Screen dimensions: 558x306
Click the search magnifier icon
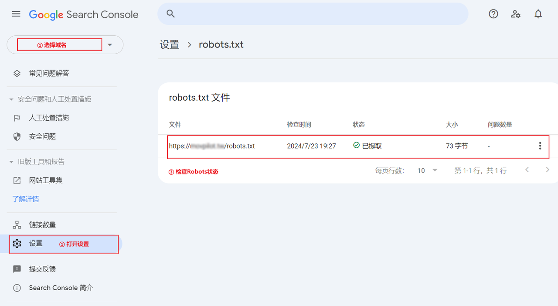[x=171, y=14]
